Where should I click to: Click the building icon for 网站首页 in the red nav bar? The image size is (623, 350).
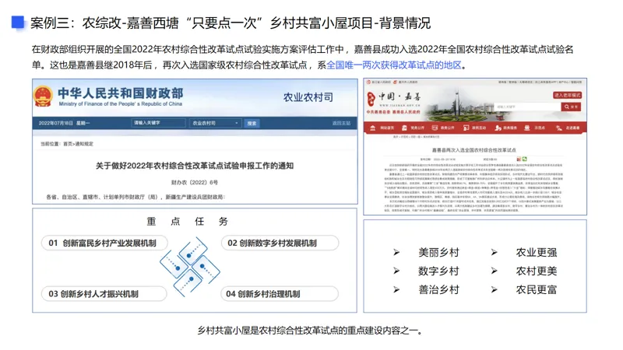(x=372, y=128)
